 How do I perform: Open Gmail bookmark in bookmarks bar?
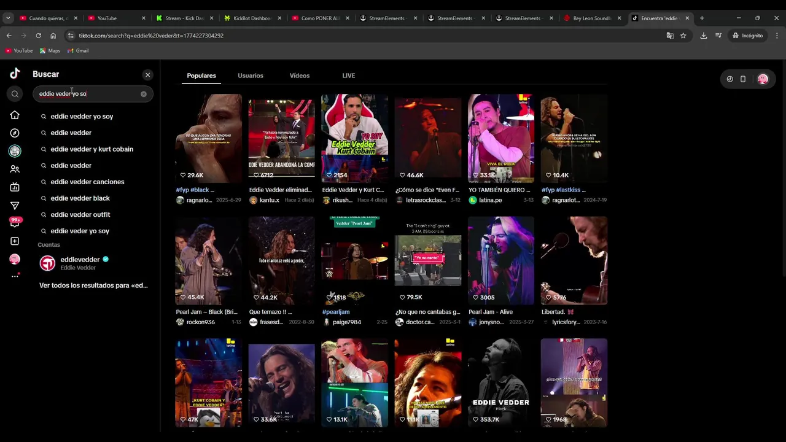(78, 50)
